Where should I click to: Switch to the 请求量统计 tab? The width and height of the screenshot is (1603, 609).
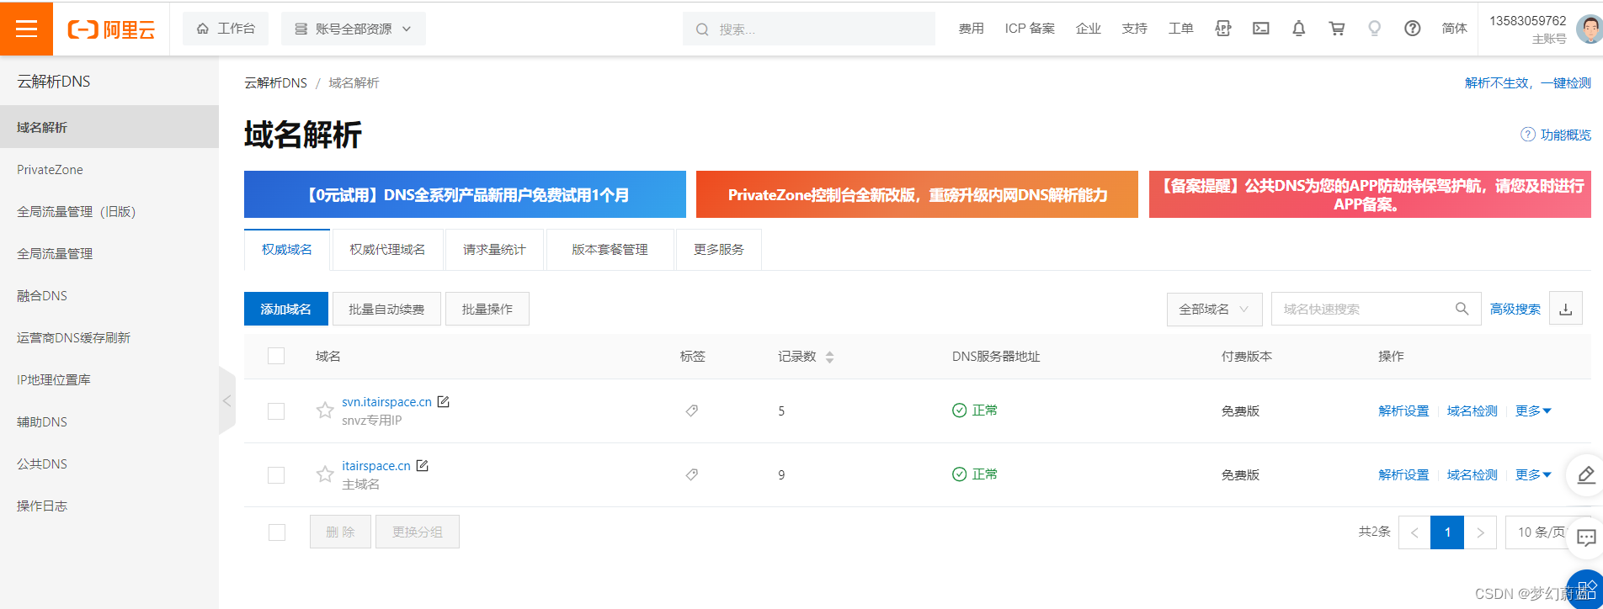pyautogui.click(x=494, y=250)
